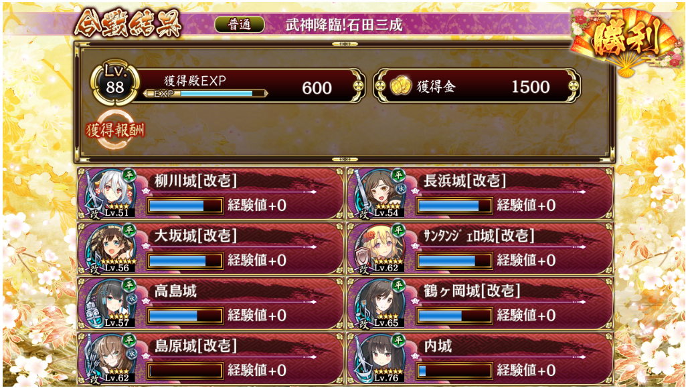Select the 島原城[改壱] character portrait

click(x=110, y=359)
